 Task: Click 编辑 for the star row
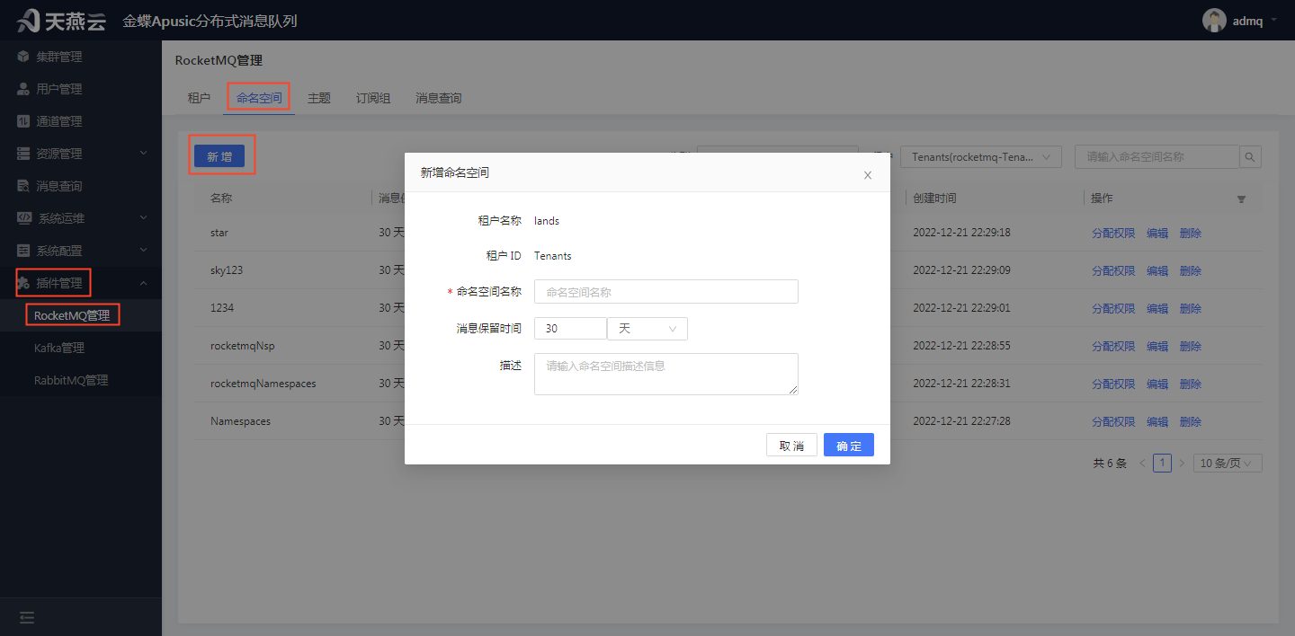[x=1157, y=233]
